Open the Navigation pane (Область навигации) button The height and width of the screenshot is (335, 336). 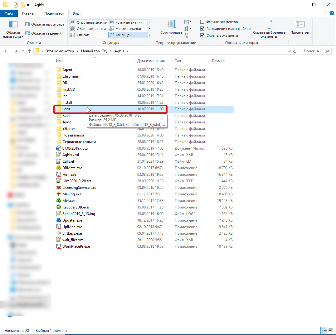click(x=13, y=29)
